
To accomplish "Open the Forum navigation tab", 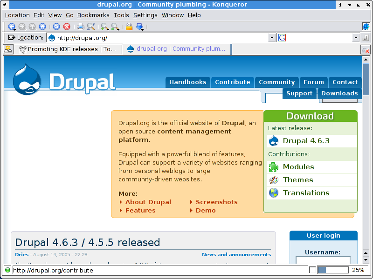I will [313, 82].
